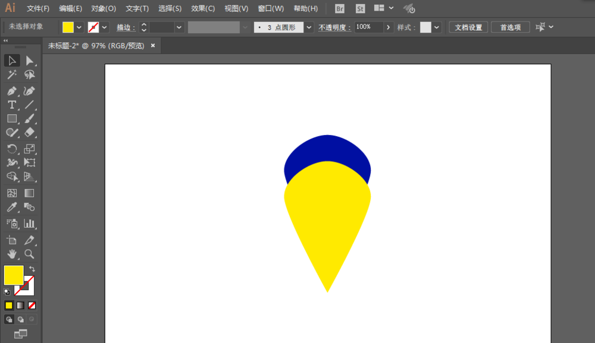Select the Type tool
This screenshot has width=595, height=343.
11,105
